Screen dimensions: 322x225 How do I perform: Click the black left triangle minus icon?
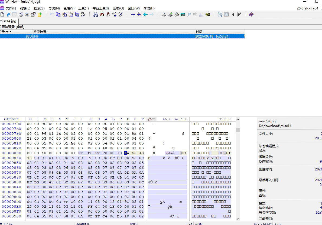tap(233, 15)
